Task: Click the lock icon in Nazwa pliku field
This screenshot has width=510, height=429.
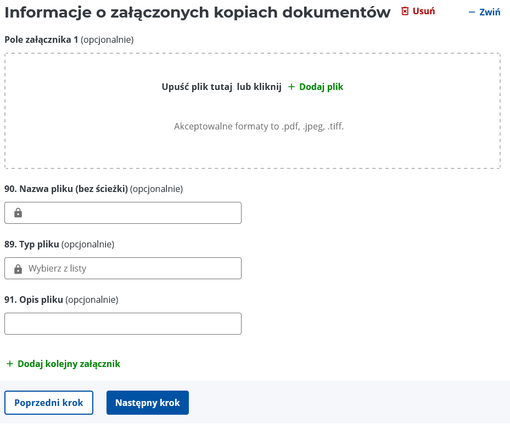Action: [x=18, y=213]
